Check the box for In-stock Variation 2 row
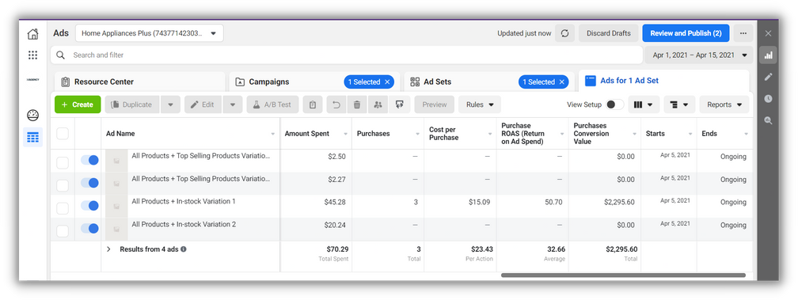 click(63, 231)
